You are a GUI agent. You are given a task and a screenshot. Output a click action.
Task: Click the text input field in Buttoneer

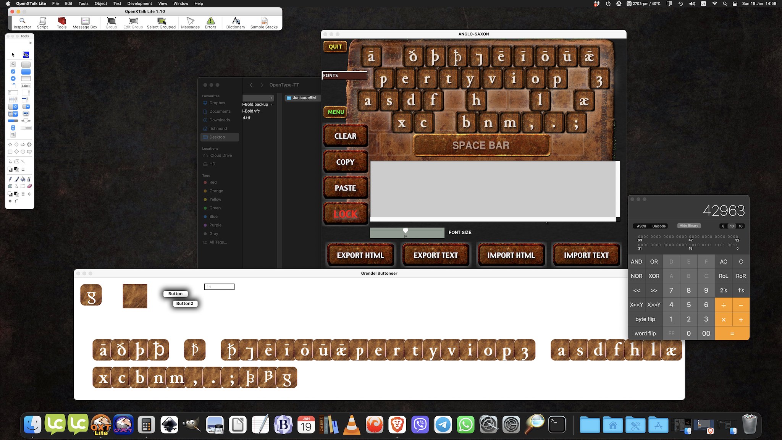219,286
